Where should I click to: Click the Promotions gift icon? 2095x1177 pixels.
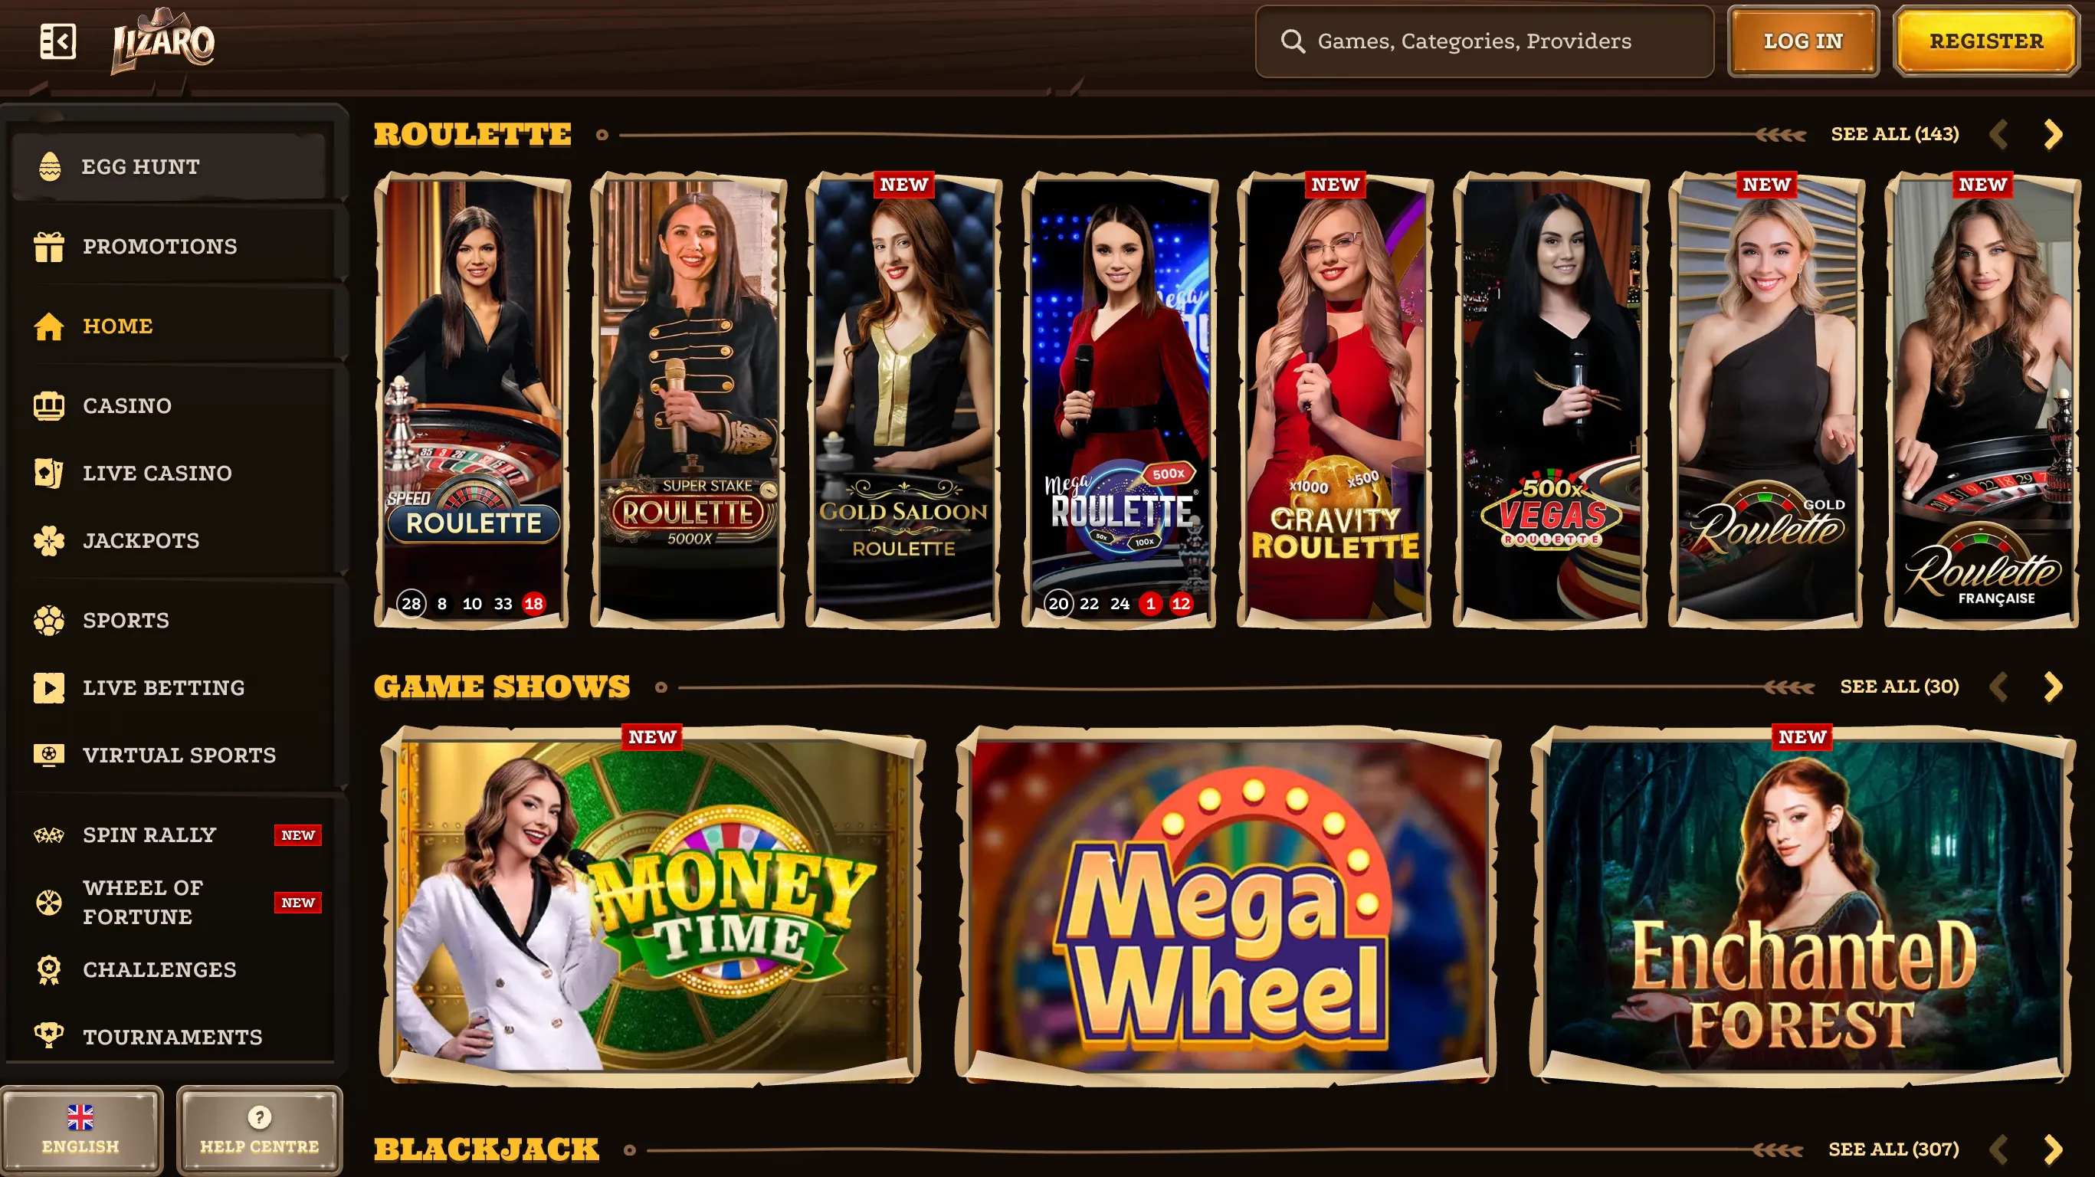tap(49, 247)
